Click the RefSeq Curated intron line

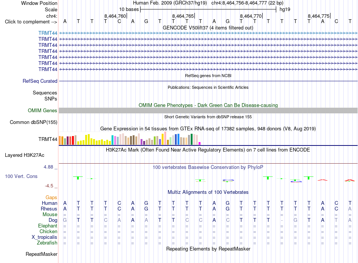point(208,81)
